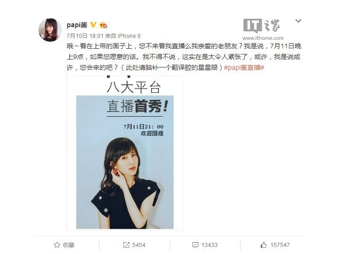Click the 收藏 label to bookmark
356x254 pixels.
coord(68,245)
